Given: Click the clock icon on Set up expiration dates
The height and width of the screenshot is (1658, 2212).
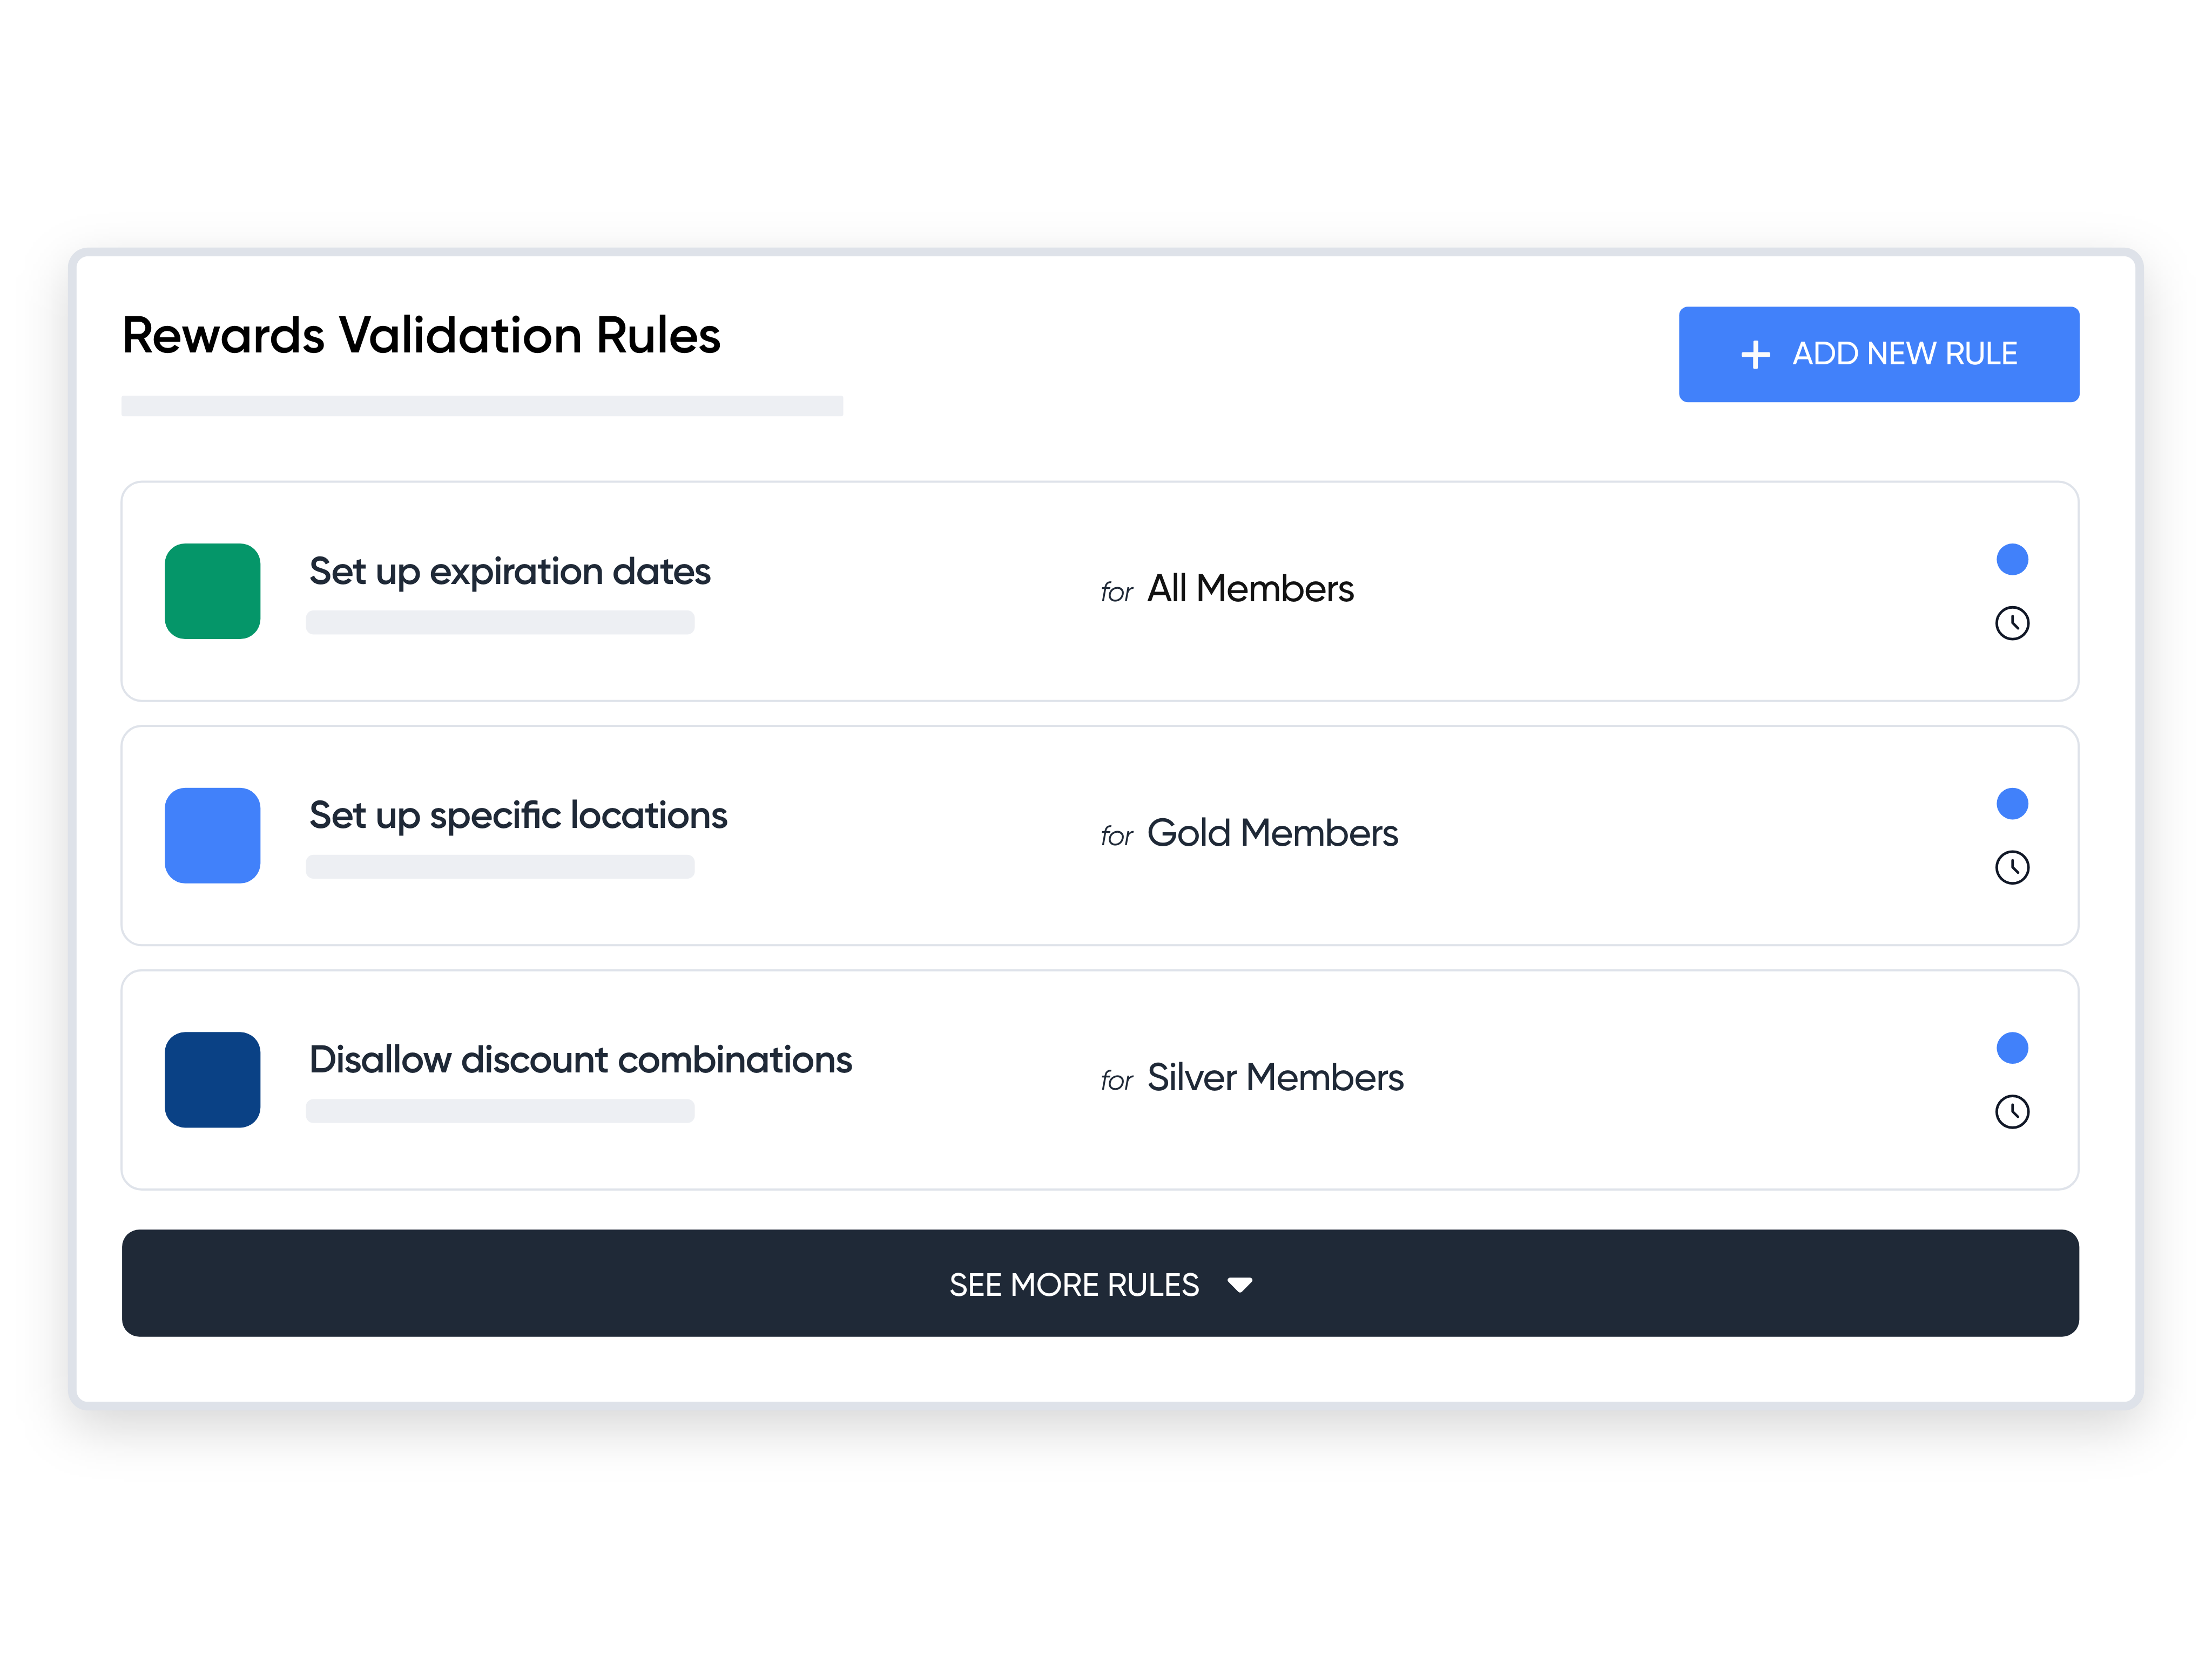Looking at the screenshot, I should [x=2013, y=623].
